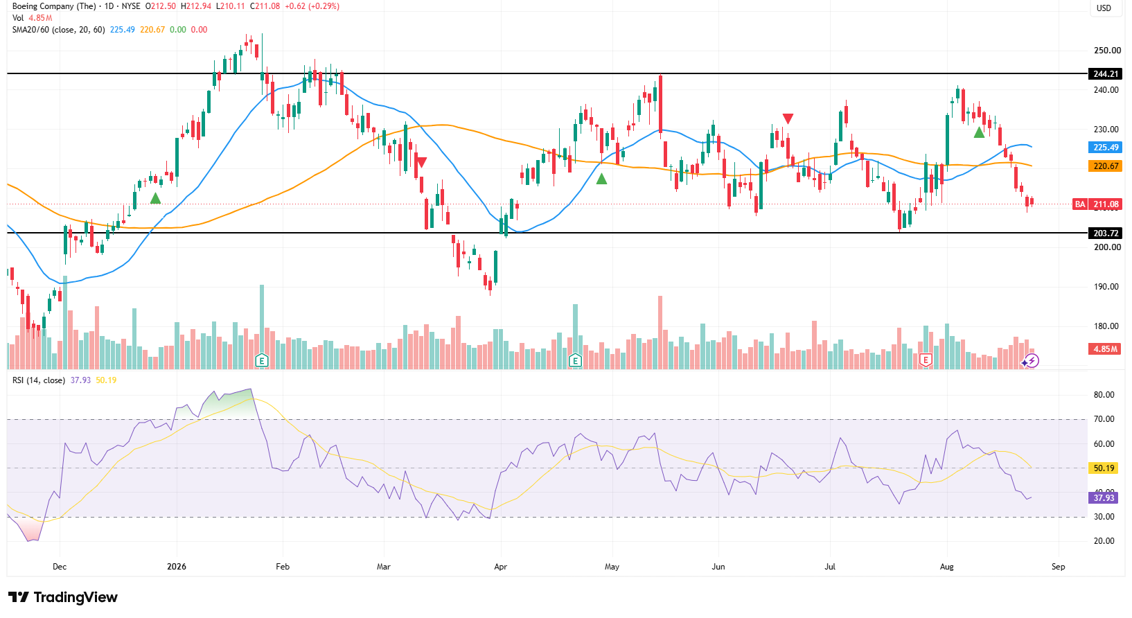The image size is (1132, 618).
Task: Click the Dec label on time axis
Action: coord(60,567)
